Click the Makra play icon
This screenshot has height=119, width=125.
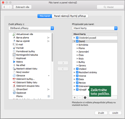[14, 62]
